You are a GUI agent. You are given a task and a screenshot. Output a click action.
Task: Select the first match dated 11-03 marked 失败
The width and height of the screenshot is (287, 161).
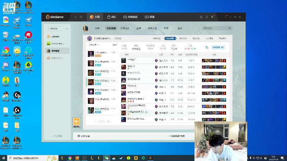click(102, 54)
